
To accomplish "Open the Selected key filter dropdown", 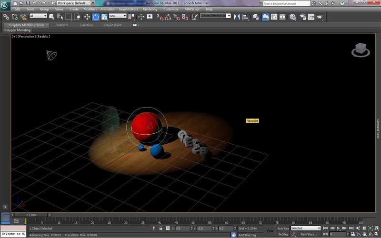I will [x=306, y=228].
